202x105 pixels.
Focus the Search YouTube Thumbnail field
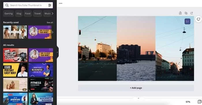(28, 5)
